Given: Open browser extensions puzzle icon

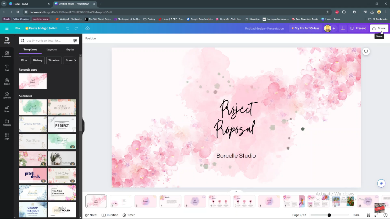Looking at the screenshot, I should 344,12.
